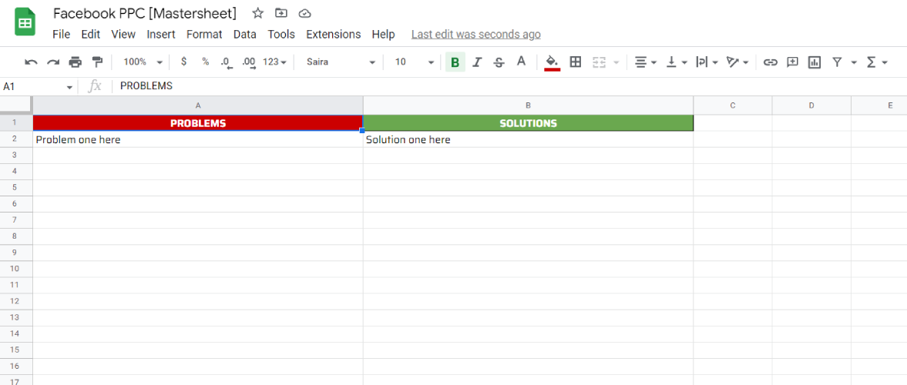
Task: Toggle italic formatting
Action: click(477, 62)
